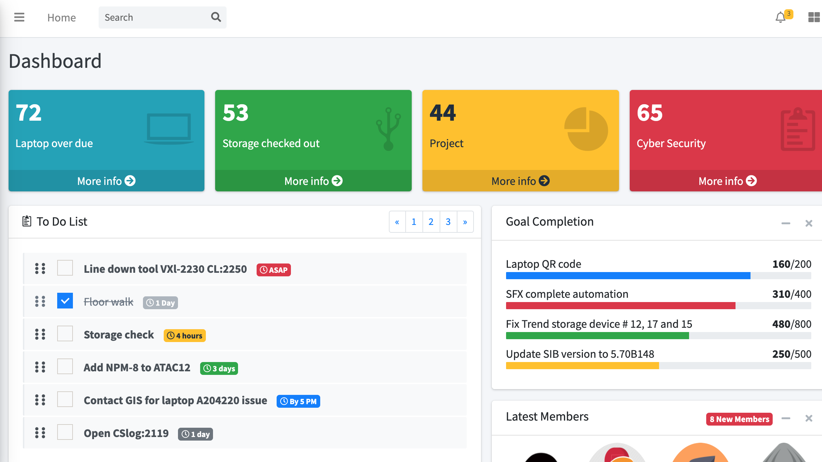The image size is (822, 462).
Task: Go to next To Do List page
Action: 465,222
